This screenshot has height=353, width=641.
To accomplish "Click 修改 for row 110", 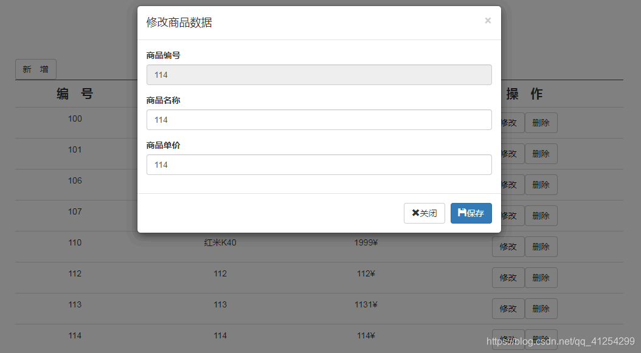I will (508, 247).
